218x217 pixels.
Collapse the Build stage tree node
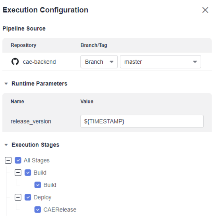18,173
